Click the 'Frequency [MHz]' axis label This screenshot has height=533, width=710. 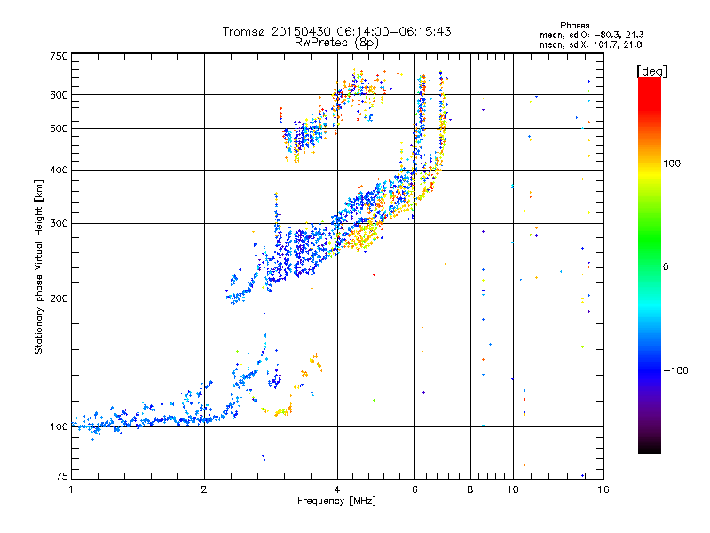[336, 501]
